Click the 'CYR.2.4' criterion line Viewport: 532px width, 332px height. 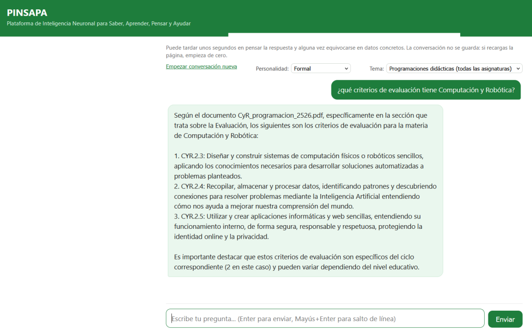(305, 196)
